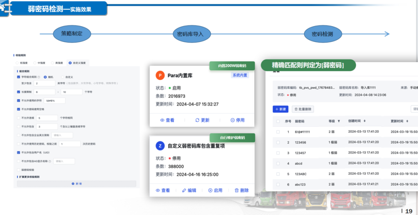Screen dimensions: 418x215
Task: Check the row checkbox for 123ABC
Action: click(x=278, y=174)
